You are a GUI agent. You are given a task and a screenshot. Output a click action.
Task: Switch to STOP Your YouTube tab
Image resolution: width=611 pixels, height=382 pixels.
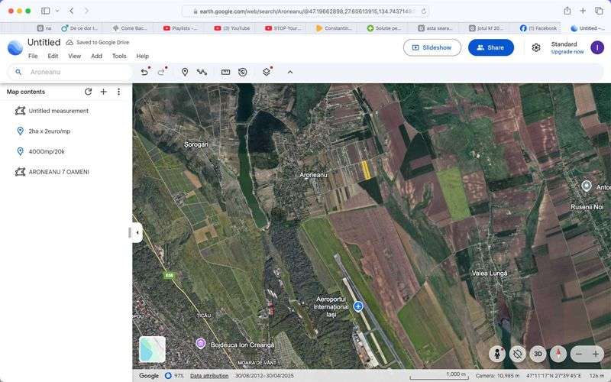(x=283, y=28)
